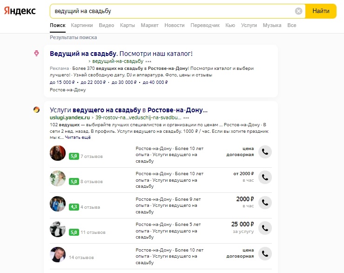Select the Услуги tab

tap(249, 25)
